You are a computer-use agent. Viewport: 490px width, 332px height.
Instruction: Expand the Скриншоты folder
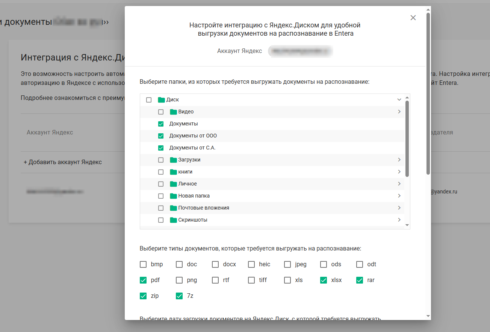coord(399,220)
